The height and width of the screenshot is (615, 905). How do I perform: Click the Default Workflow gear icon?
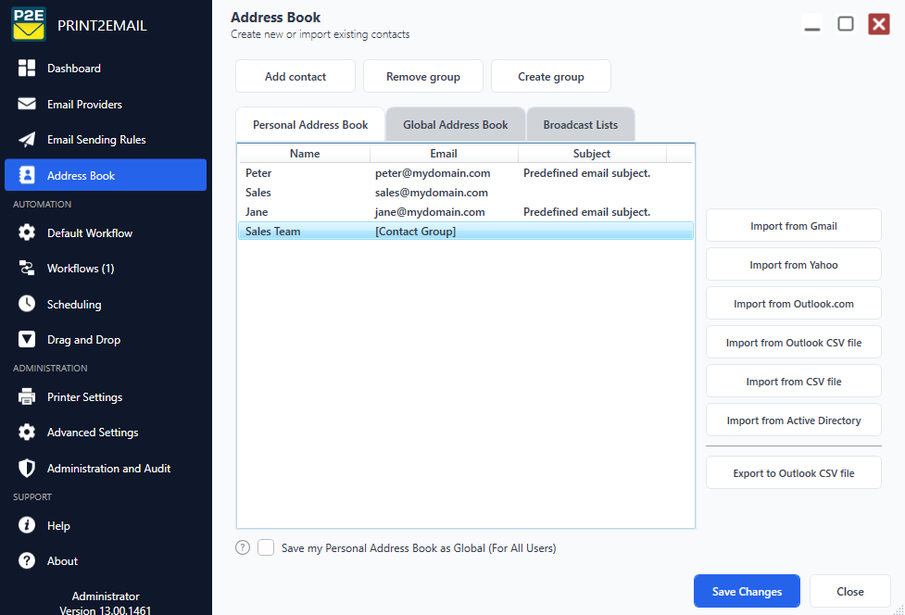tap(27, 232)
